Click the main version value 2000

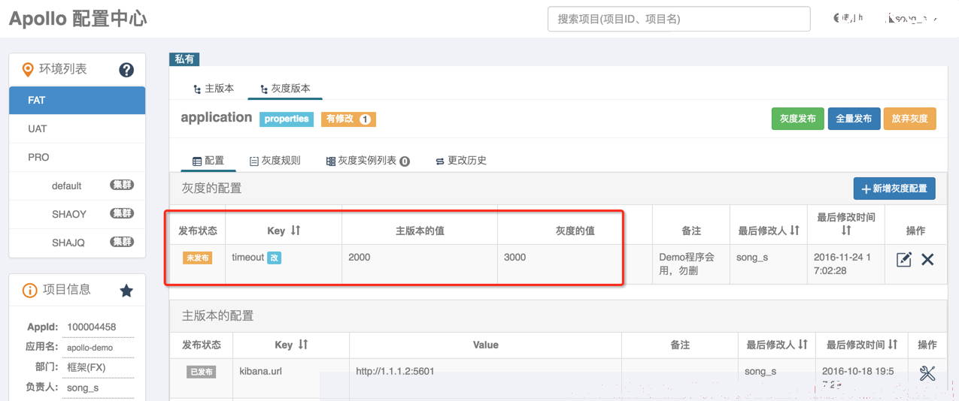[x=360, y=257]
